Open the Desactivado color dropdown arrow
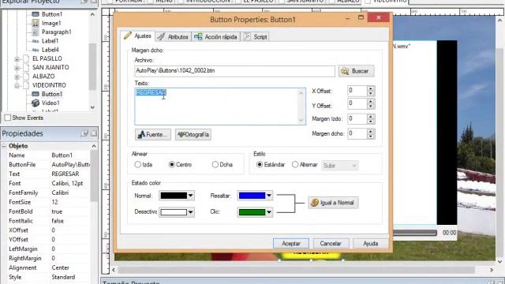 tap(191, 212)
